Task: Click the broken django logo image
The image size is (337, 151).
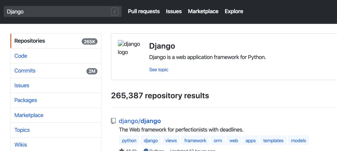Action: point(129,48)
